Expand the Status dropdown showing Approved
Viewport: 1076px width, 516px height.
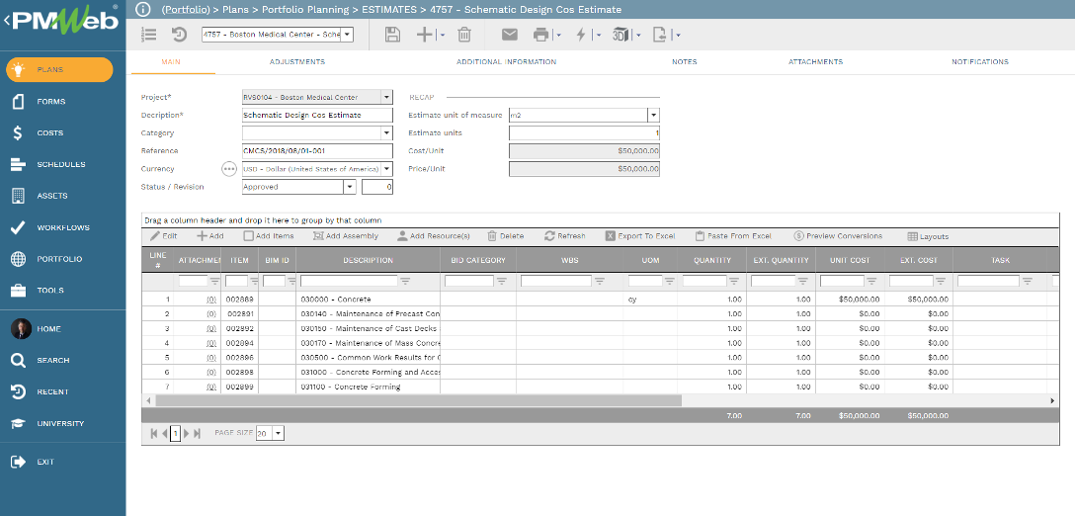coord(350,187)
